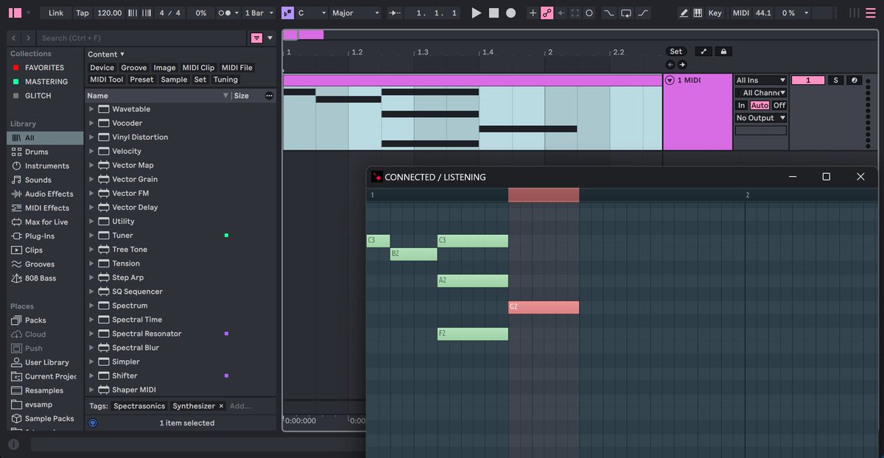Viewport: 884px width, 458px height.
Task: Fold the 1 MIDI track with its triangle
Action: [670, 80]
